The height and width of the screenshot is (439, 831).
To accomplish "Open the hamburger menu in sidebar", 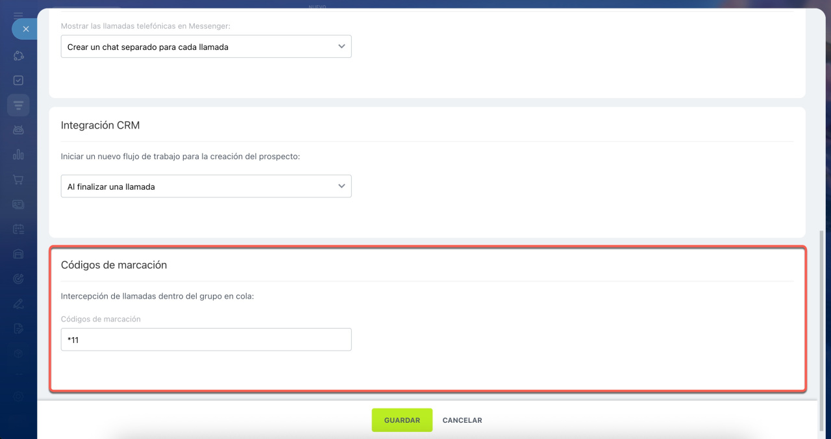I will [18, 14].
